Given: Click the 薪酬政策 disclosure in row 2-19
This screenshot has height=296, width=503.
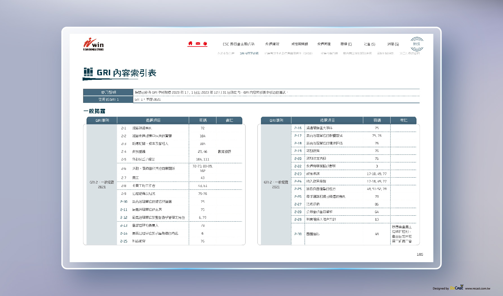Looking at the screenshot, I should 313,151.
